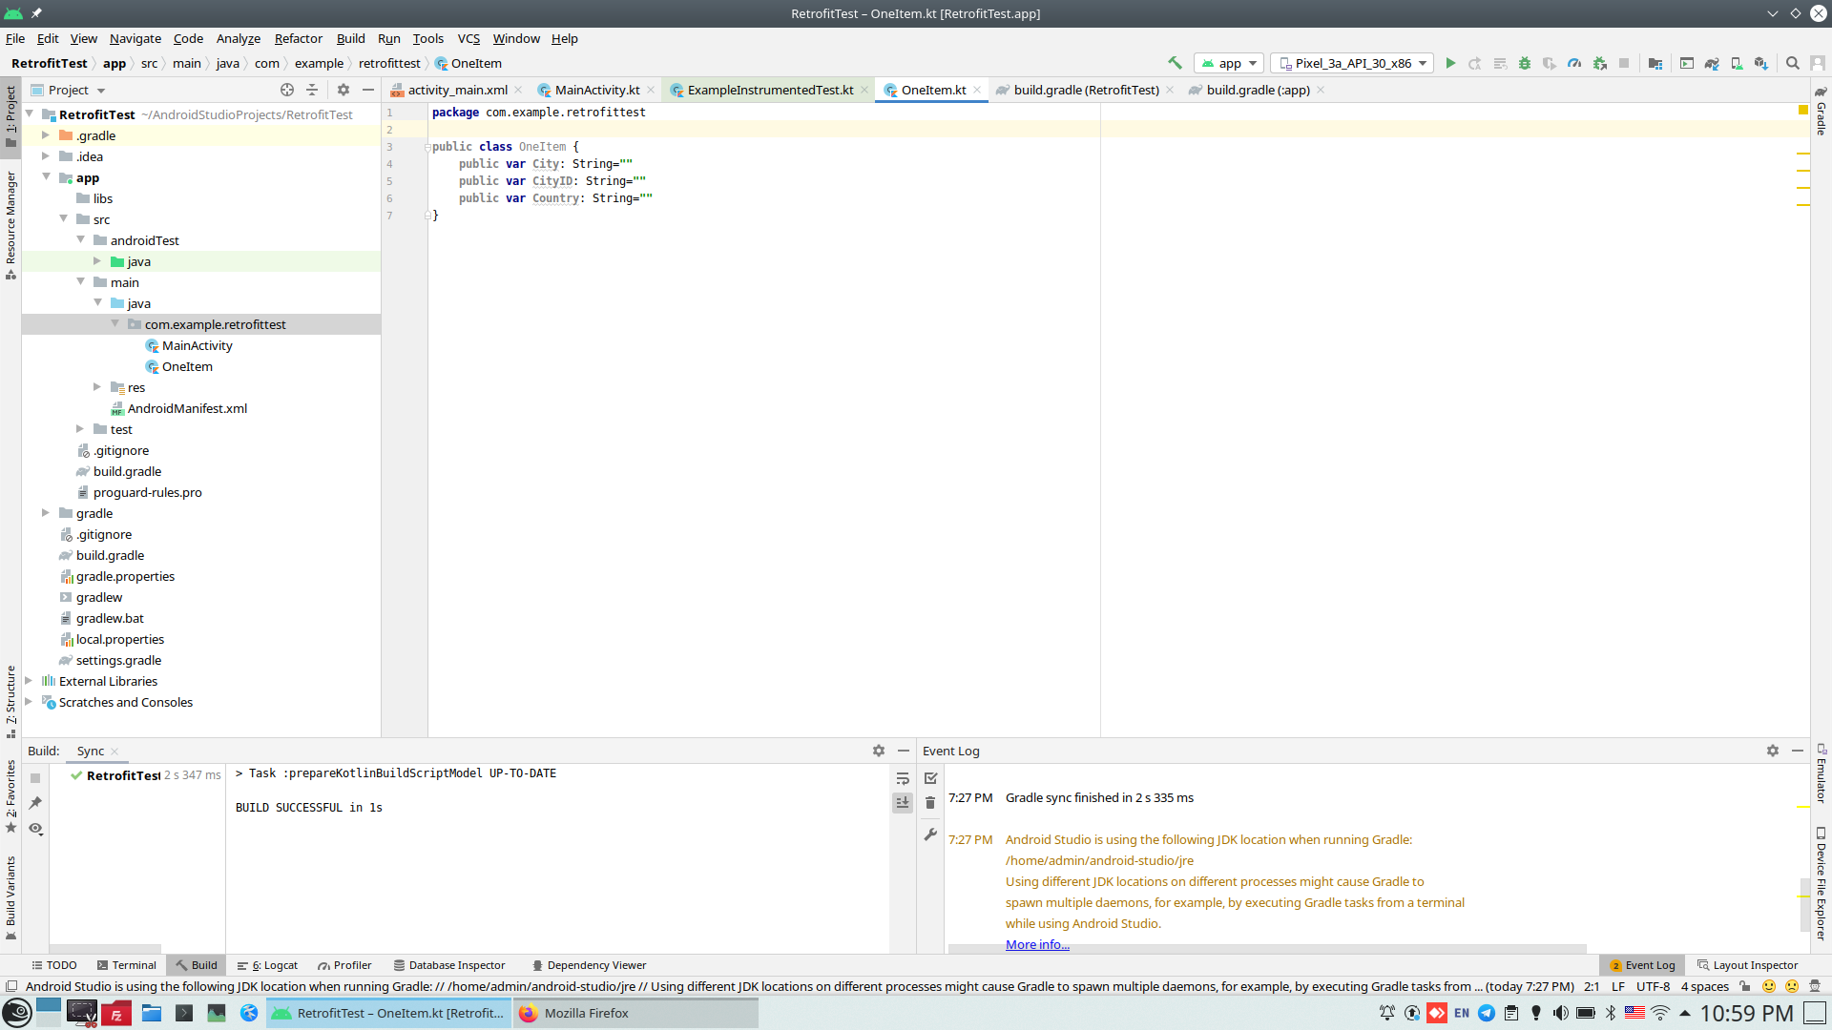Expand the res folder in project tree
This screenshot has height=1030, width=1832.
tap(97, 387)
